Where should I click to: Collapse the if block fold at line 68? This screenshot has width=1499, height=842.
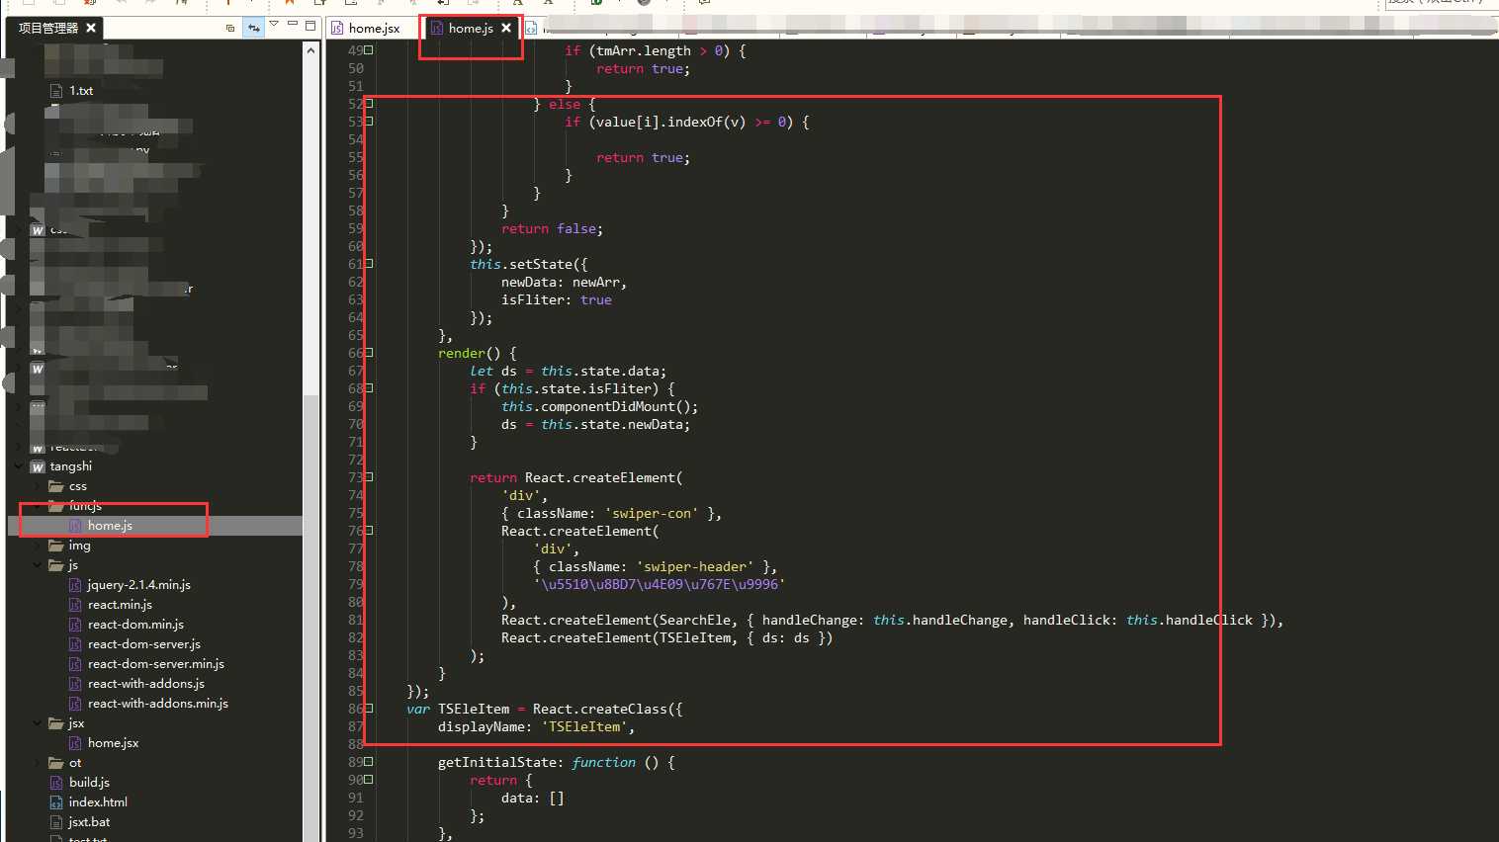coord(369,387)
